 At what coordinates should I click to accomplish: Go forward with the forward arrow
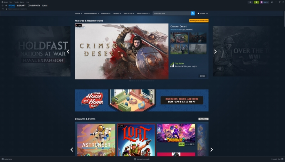6,5
